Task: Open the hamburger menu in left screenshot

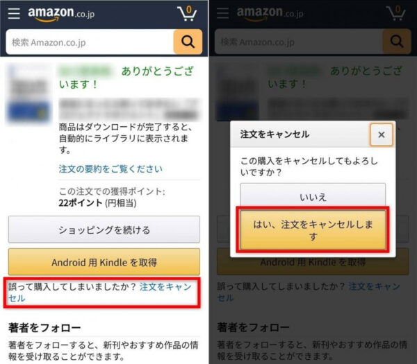Action: 14,13
